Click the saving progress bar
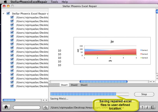 click(89, 94)
